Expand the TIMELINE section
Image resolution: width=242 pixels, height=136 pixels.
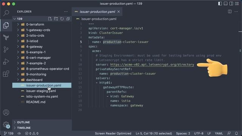42,128
